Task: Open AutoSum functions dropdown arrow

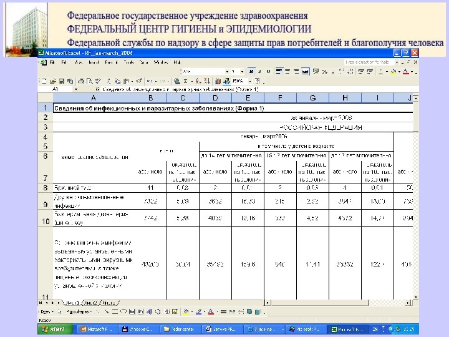Action: 191,81
